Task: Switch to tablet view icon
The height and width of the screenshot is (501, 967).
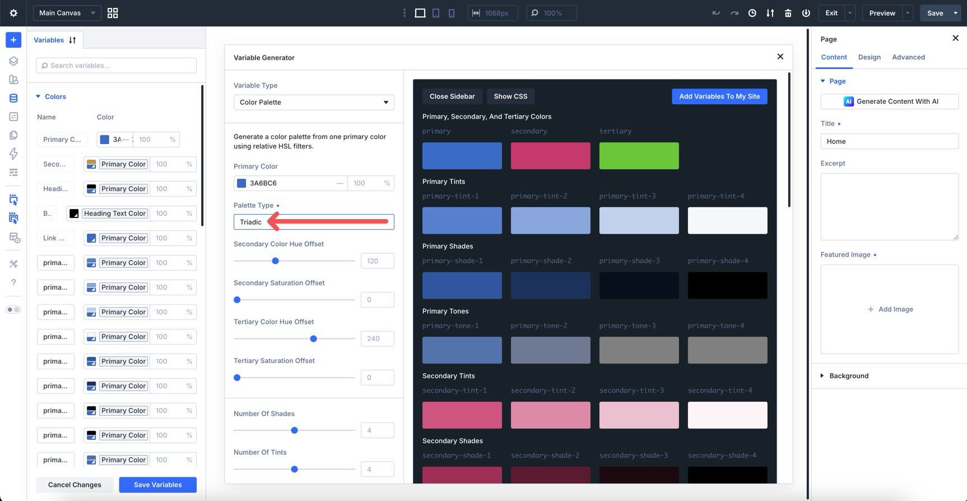Action: coord(436,13)
